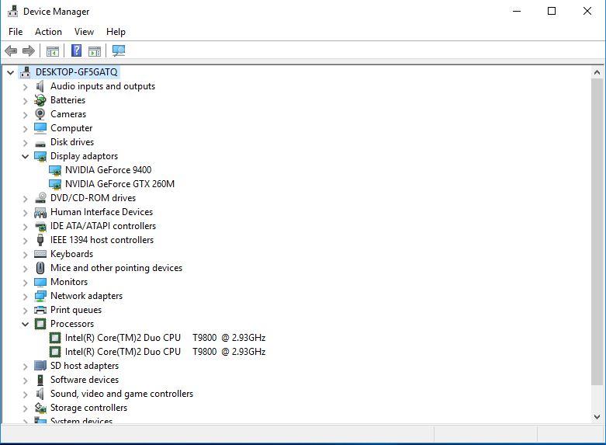Click the vertical scrollbar thumb
Image resolution: width=606 pixels, height=445 pixels.
point(597,231)
